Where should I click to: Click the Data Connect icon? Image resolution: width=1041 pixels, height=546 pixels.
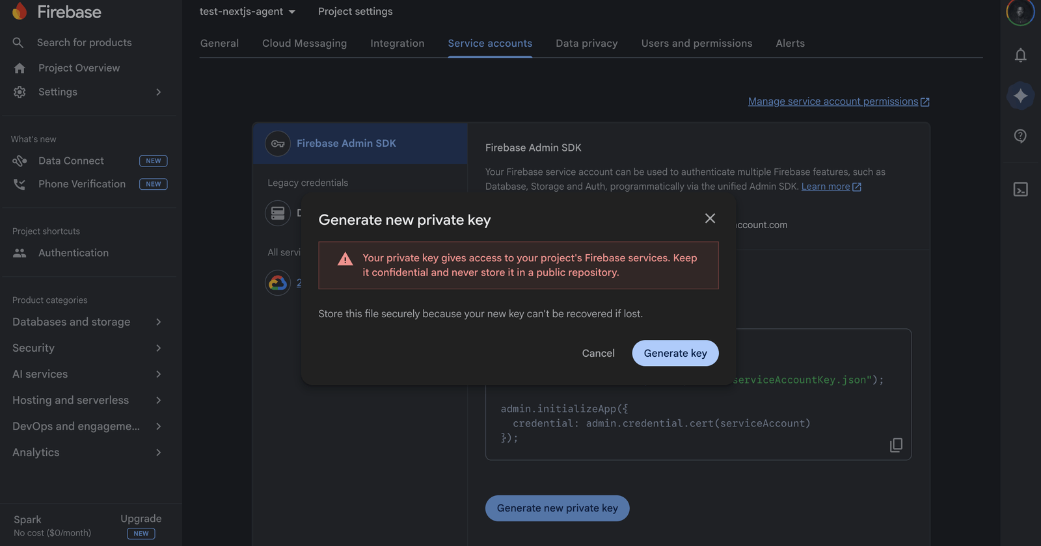point(20,161)
